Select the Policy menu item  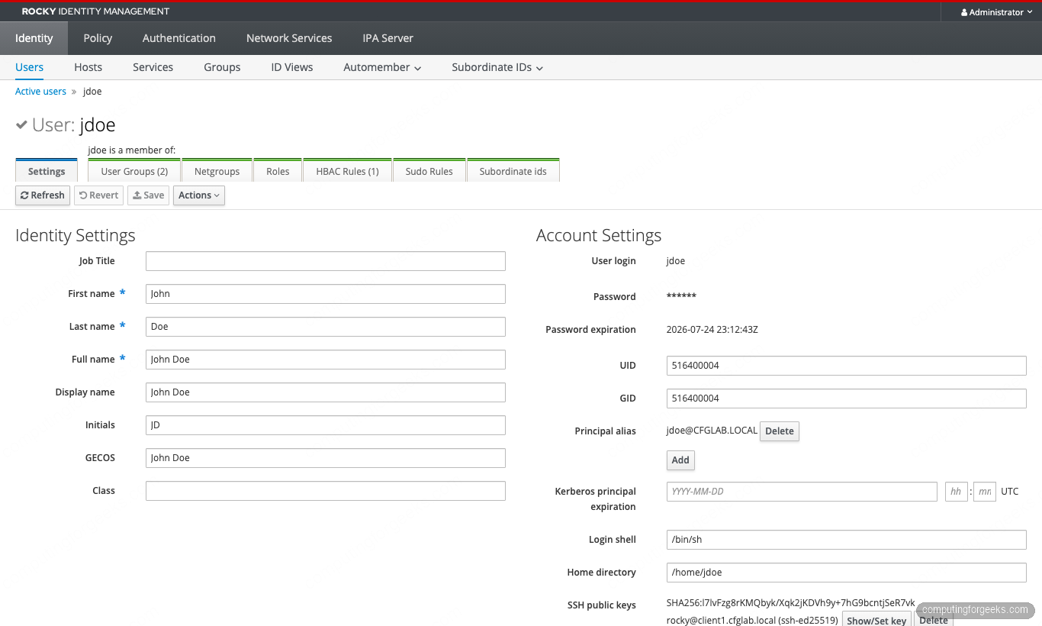pyautogui.click(x=98, y=37)
